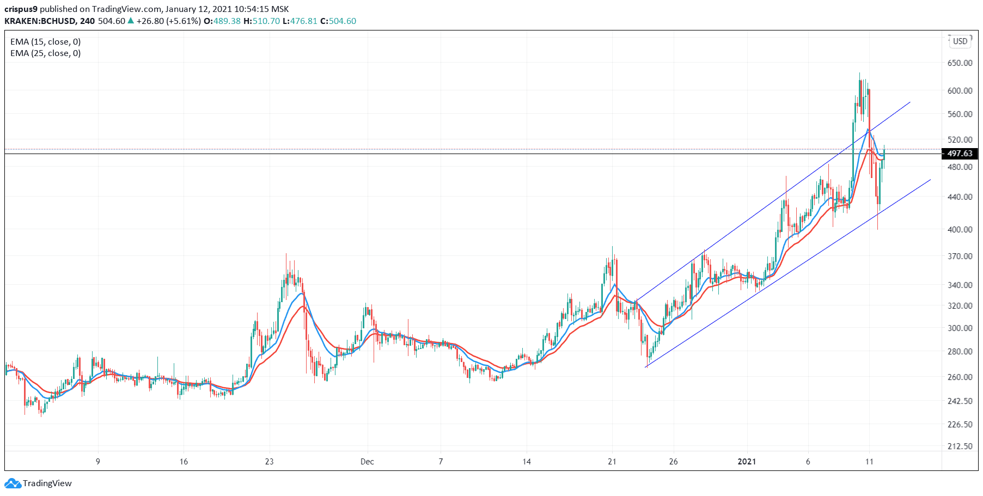Click the +26.80 (+5.61%) change value
This screenshot has width=983, height=496.
[168, 21]
